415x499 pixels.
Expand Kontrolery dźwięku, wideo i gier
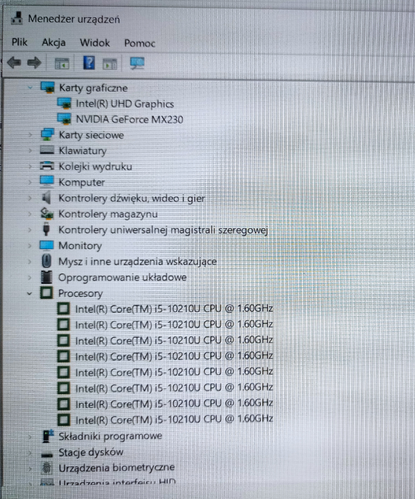[30, 198]
